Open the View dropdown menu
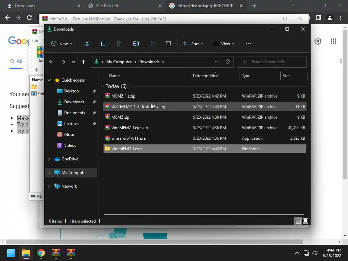Viewport: 348px width, 261px height. pyautogui.click(x=224, y=44)
